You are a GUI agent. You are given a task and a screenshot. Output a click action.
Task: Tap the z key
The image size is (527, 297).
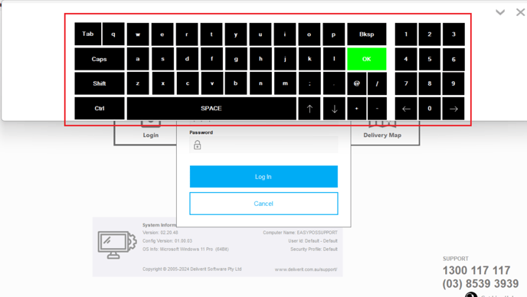(x=138, y=83)
